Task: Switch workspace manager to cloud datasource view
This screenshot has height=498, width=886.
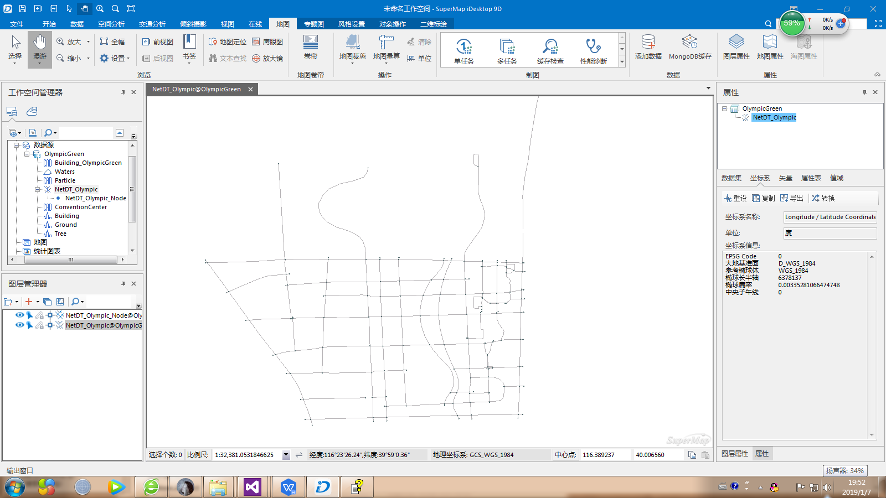Action: tap(32, 111)
